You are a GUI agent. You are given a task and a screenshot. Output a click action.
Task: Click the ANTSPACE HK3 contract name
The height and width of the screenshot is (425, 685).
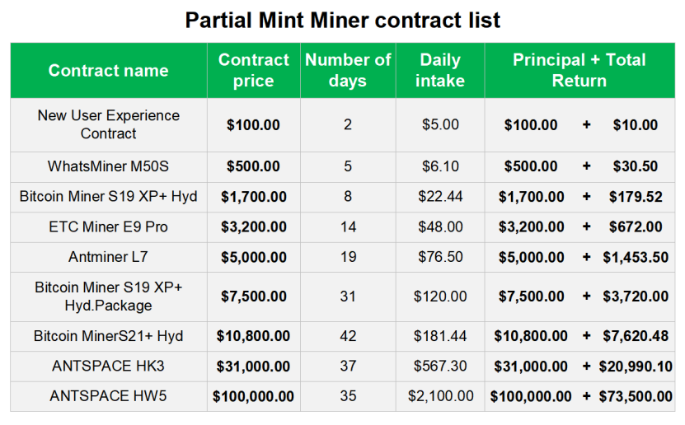[108, 366]
